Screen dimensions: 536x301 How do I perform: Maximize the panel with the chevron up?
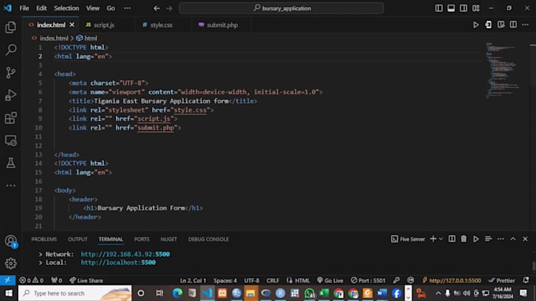(513, 239)
